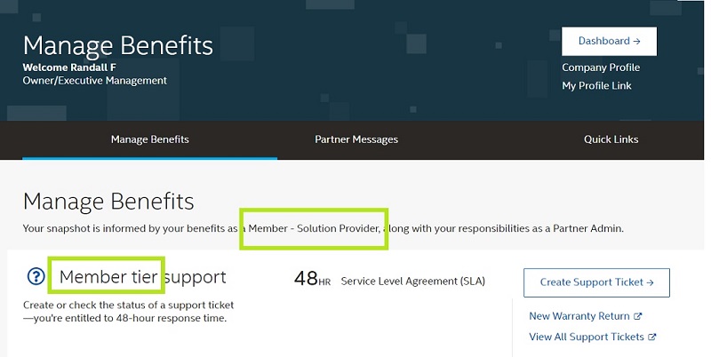Click the Member tier support heading
Viewport: 711px width, 357px height.
(x=142, y=277)
